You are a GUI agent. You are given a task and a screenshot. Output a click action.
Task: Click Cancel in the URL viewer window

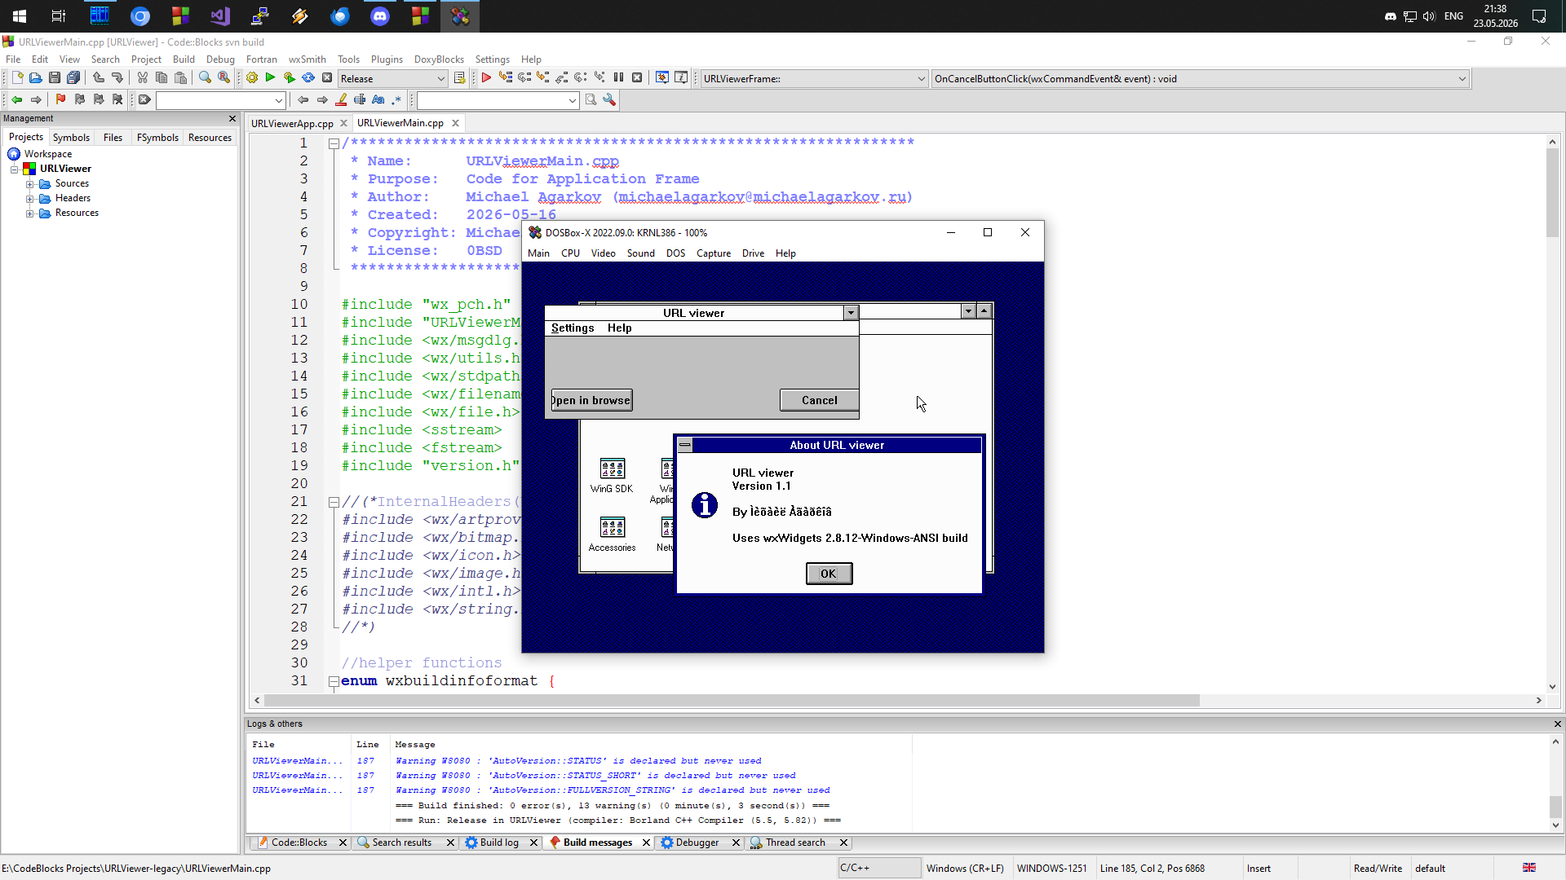click(819, 400)
